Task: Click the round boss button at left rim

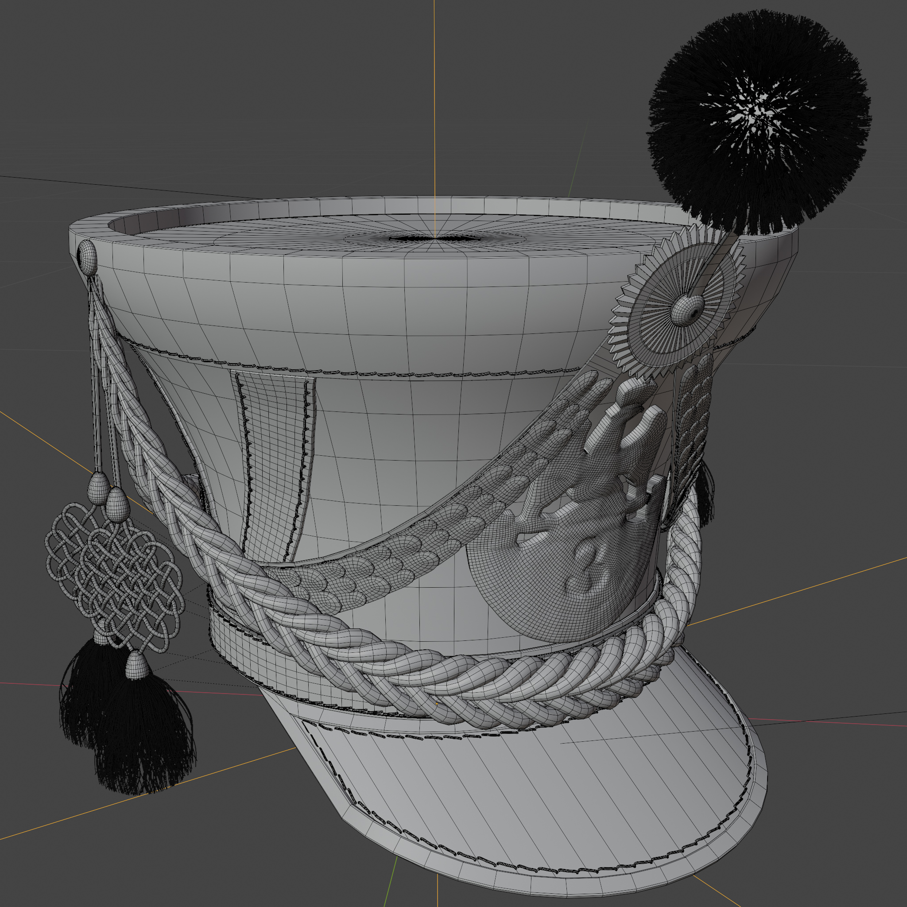Action: (x=87, y=257)
